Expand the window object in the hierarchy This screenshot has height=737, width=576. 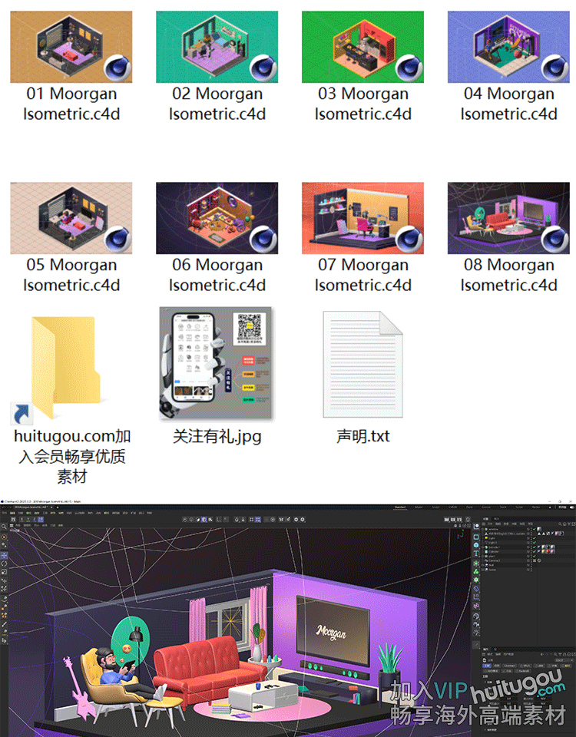click(x=484, y=529)
